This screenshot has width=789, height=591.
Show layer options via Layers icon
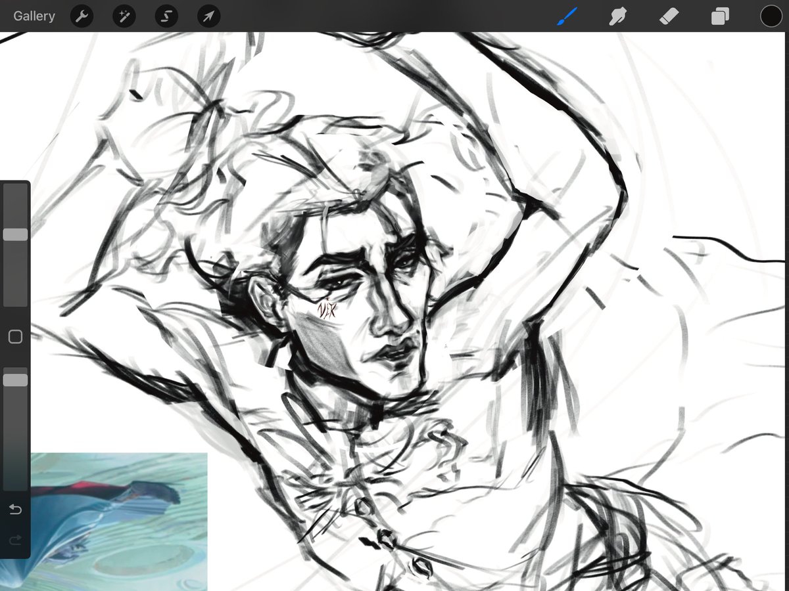pos(719,16)
